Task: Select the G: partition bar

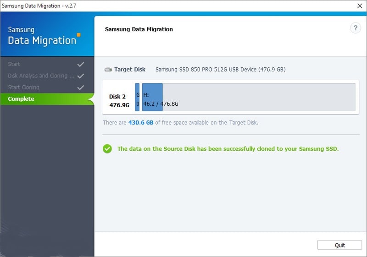Action: 137,97
